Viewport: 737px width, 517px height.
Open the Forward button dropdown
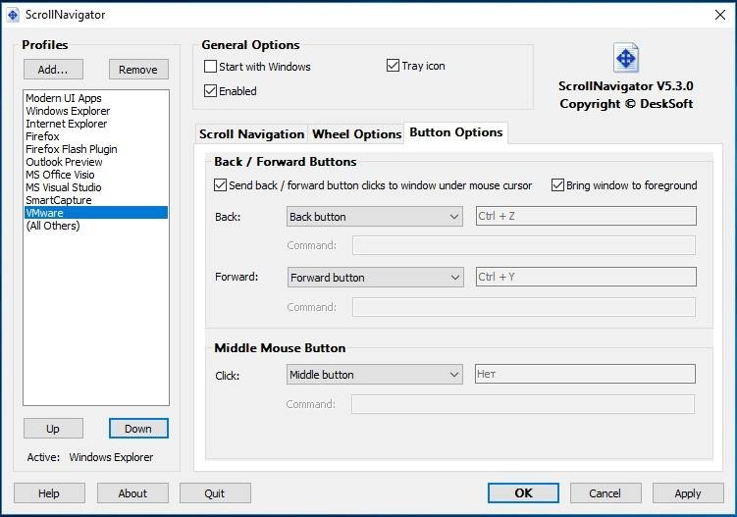pos(376,278)
